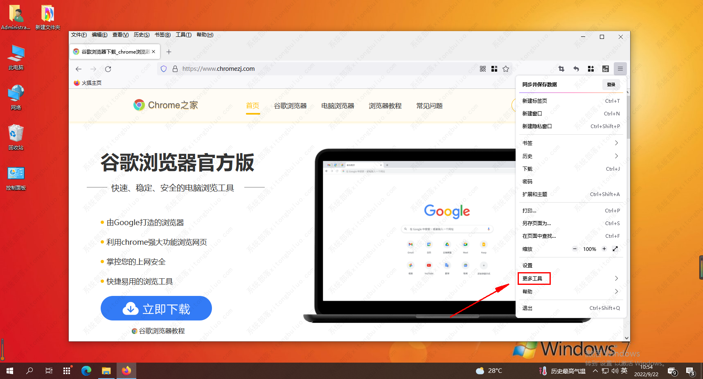
Task: Reset zoom by clicking 100%
Action: [589, 249]
